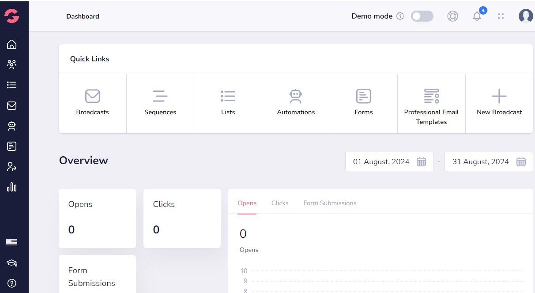Toggle the Demo mode switch
Viewport: 535px width, 293px height.
tap(422, 16)
